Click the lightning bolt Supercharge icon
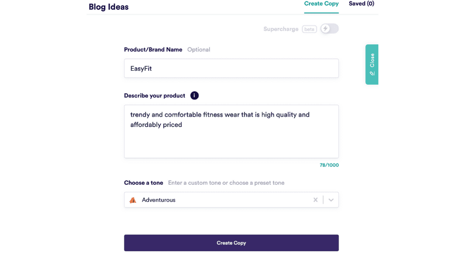Screen dimensions: 465x258 pyautogui.click(x=326, y=29)
